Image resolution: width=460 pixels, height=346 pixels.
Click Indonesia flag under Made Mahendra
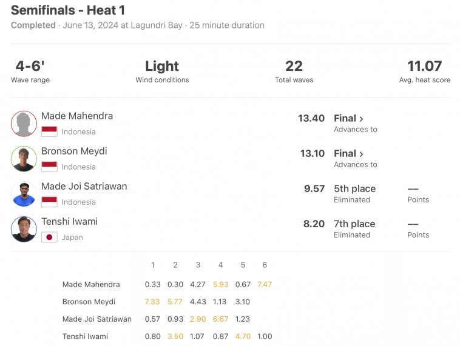pyautogui.click(x=49, y=131)
